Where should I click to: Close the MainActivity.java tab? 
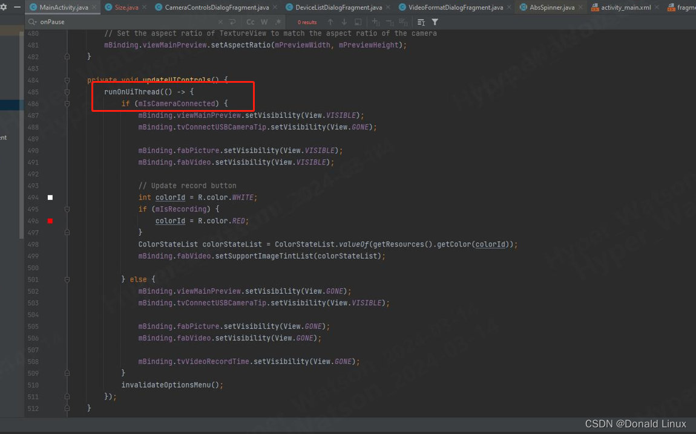click(94, 7)
